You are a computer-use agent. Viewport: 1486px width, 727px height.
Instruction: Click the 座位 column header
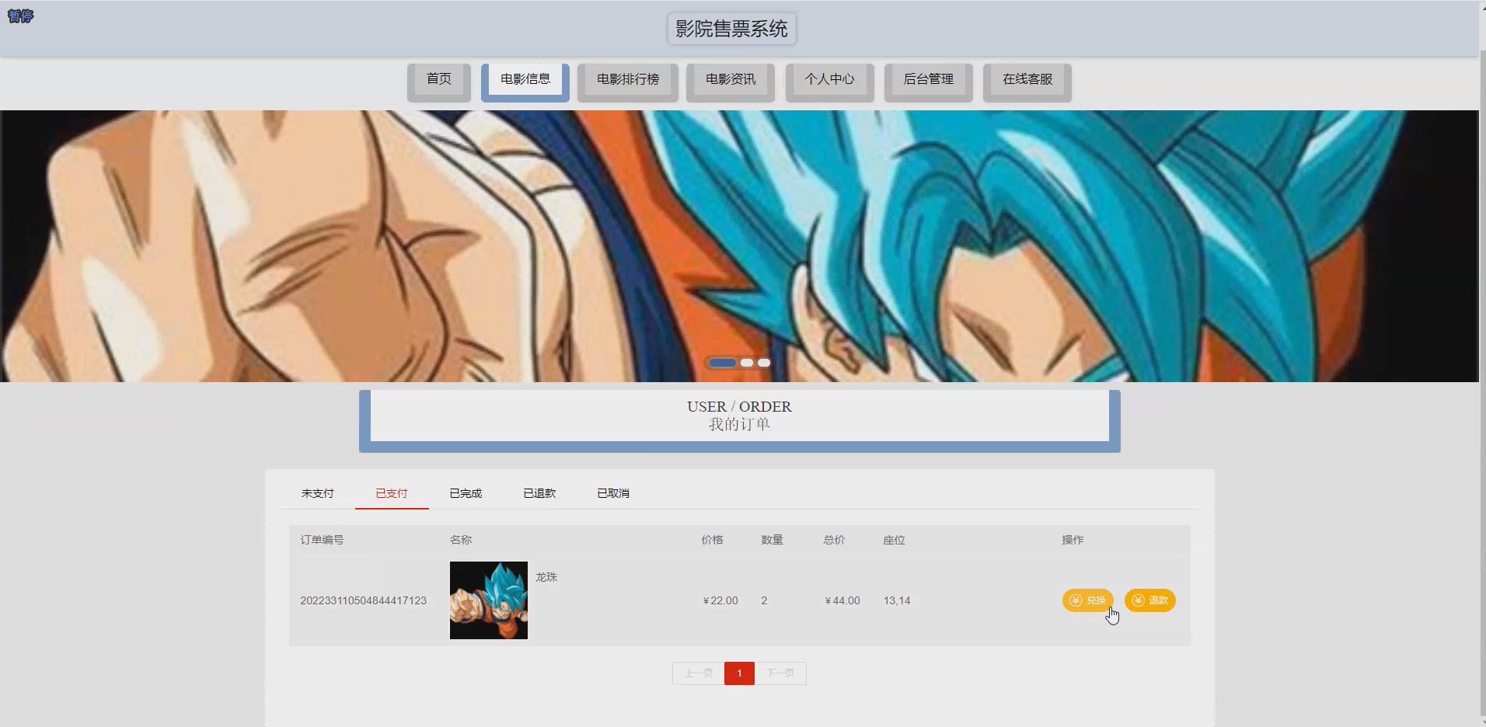click(x=894, y=540)
